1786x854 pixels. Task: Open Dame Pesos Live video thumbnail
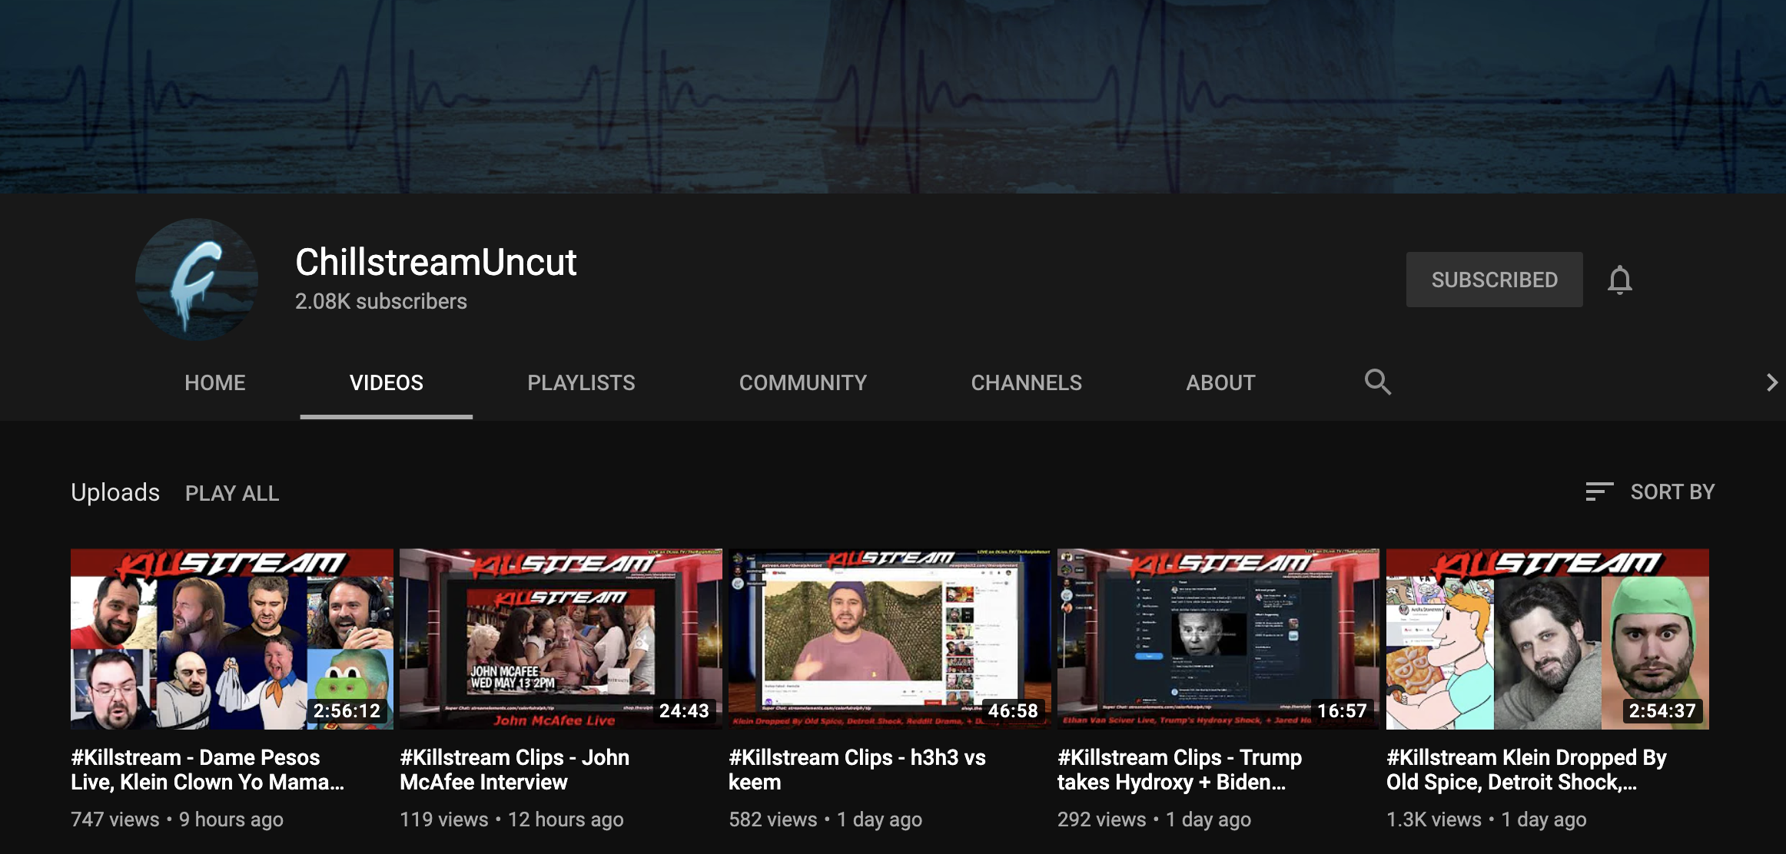coord(232,639)
